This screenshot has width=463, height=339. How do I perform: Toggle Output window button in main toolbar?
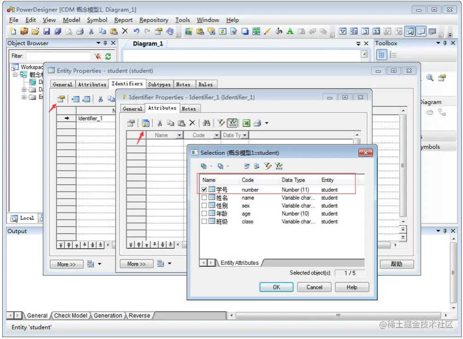pos(421,31)
